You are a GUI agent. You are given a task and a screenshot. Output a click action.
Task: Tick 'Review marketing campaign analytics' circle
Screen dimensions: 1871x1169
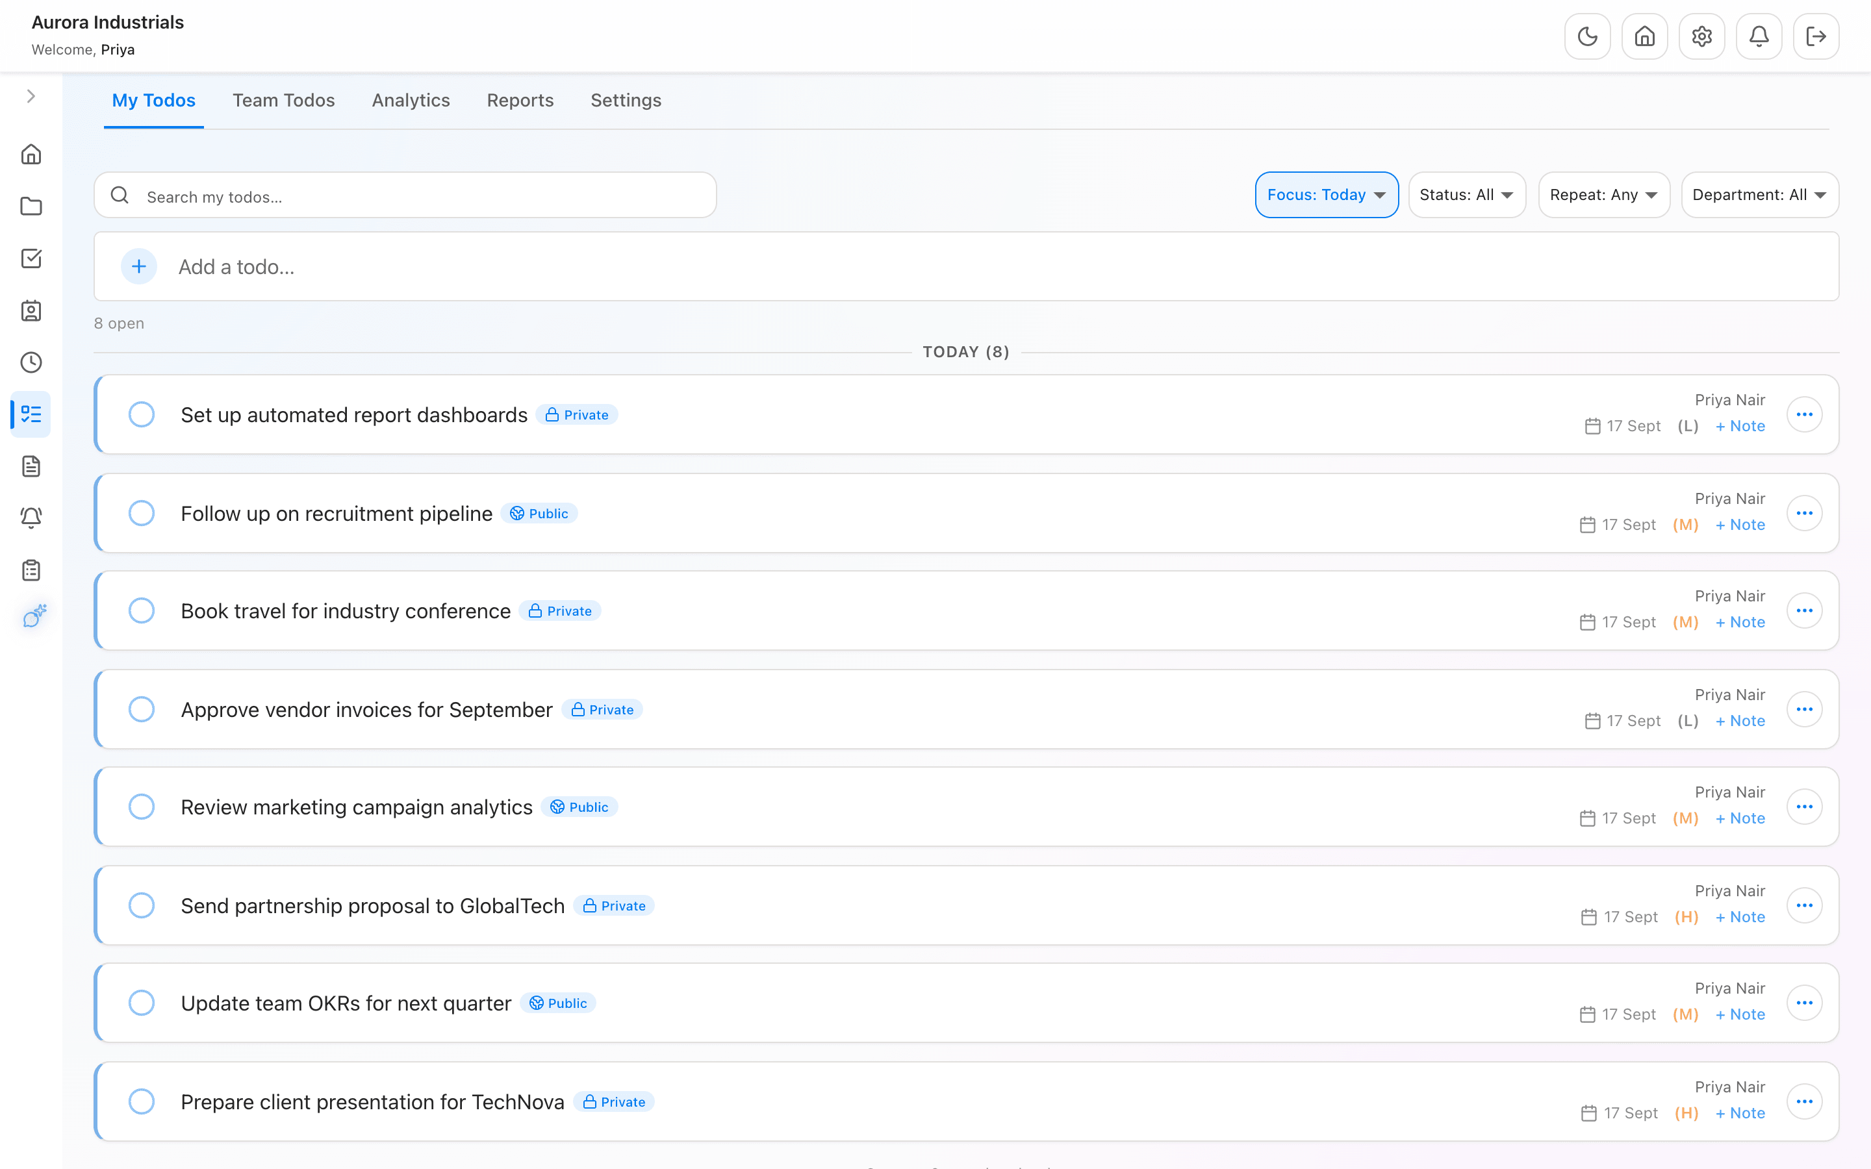(x=142, y=807)
